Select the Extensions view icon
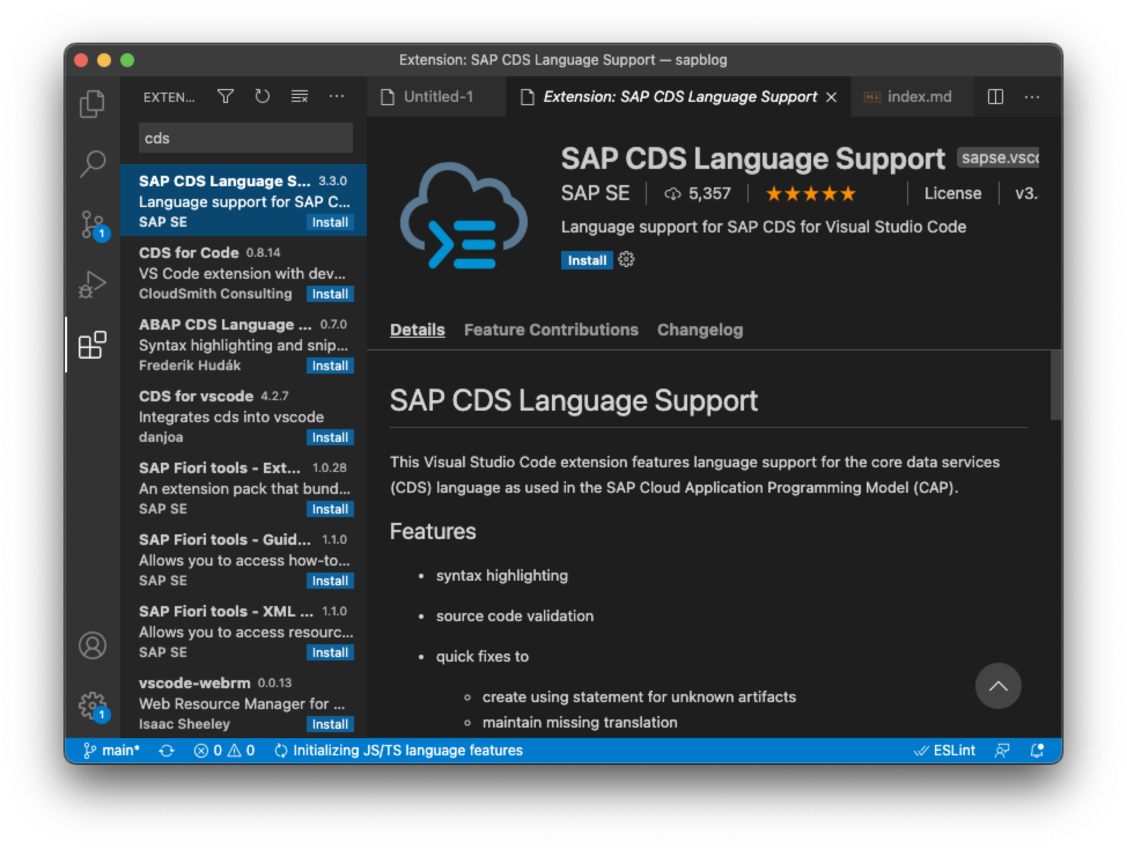The width and height of the screenshot is (1127, 849). [92, 345]
